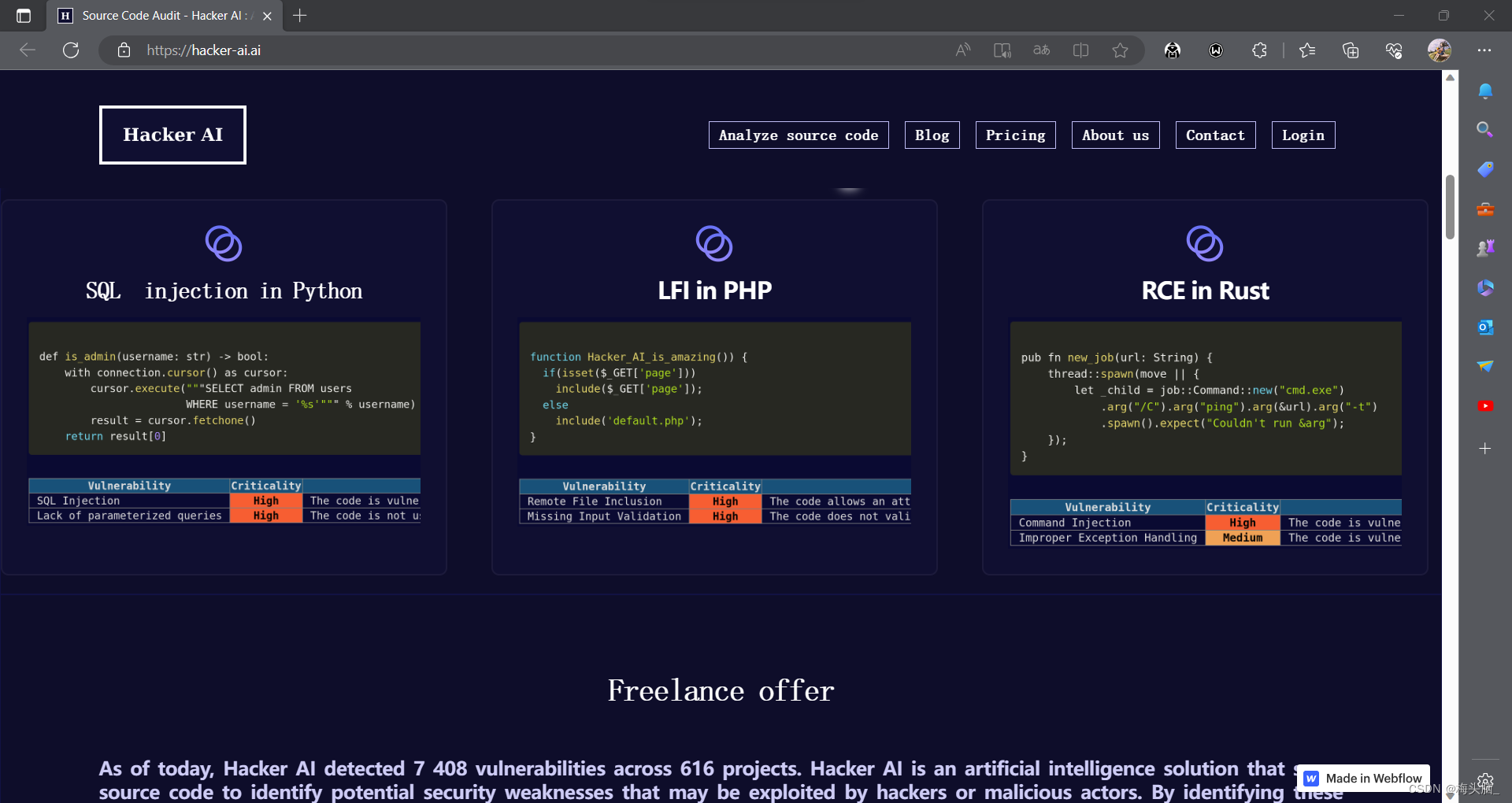
Task: Open the user profile avatar
Action: point(1440,50)
